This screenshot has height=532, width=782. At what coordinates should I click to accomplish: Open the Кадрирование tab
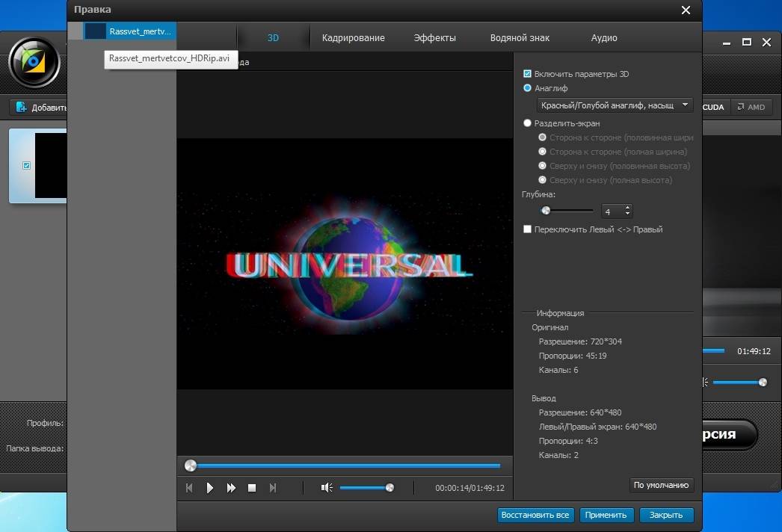353,38
